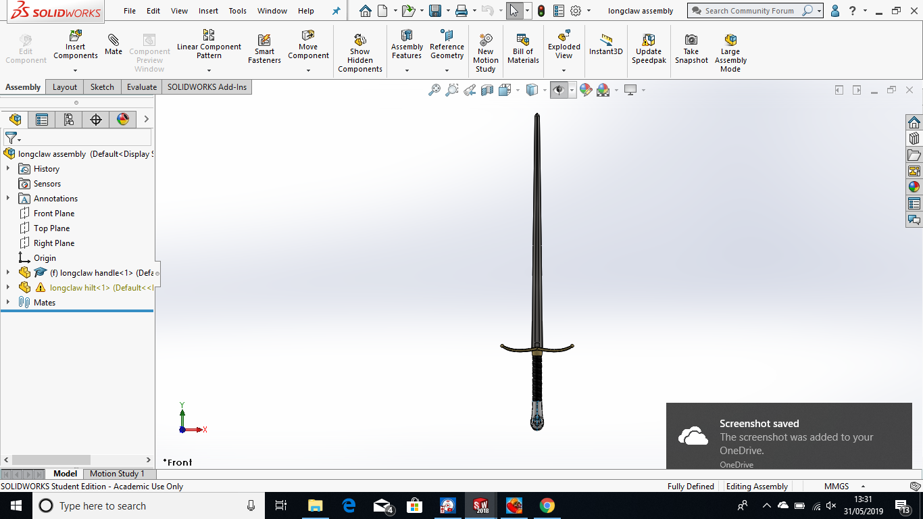Select the Mate tool
Screen dimensions: 923x519
point(114,45)
